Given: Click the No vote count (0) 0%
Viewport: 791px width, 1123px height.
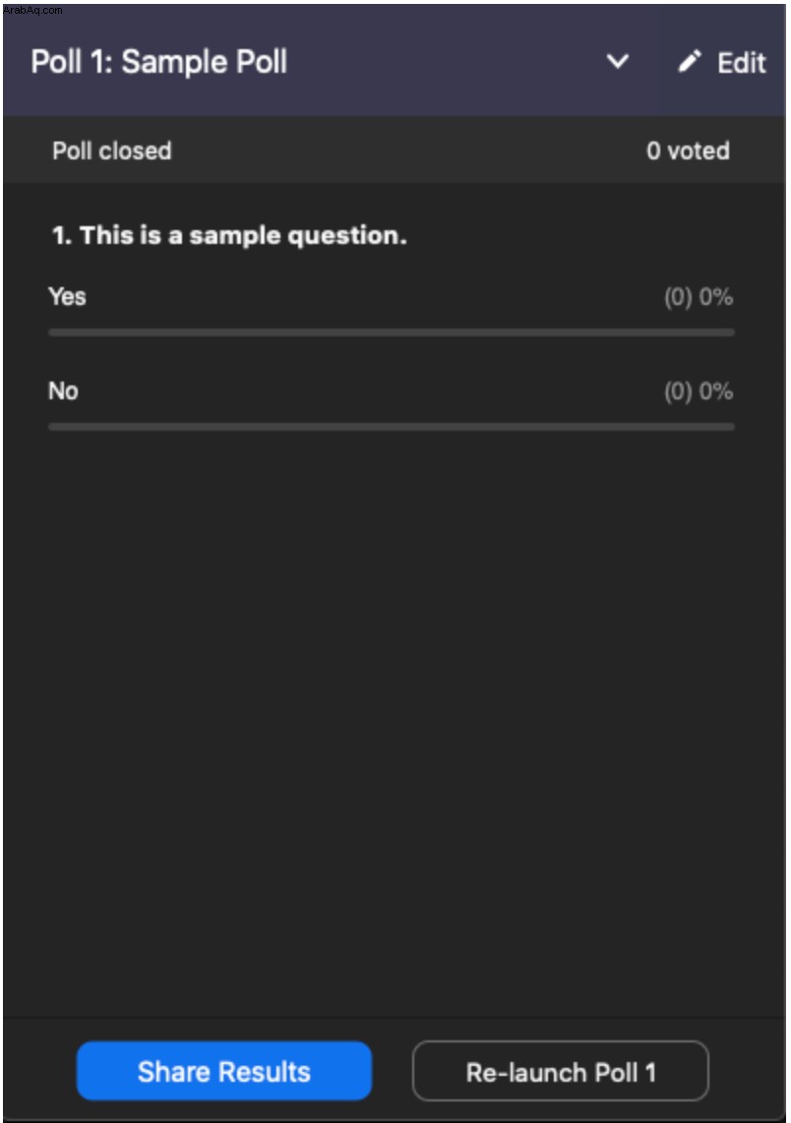Looking at the screenshot, I should (x=699, y=391).
